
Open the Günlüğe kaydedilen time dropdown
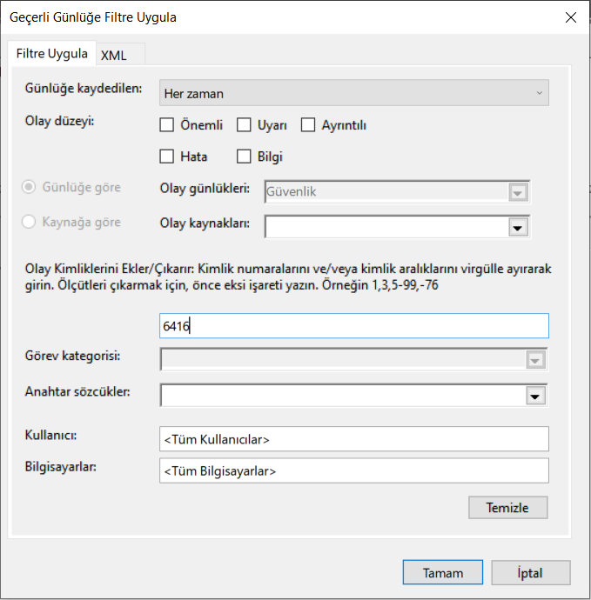click(354, 93)
